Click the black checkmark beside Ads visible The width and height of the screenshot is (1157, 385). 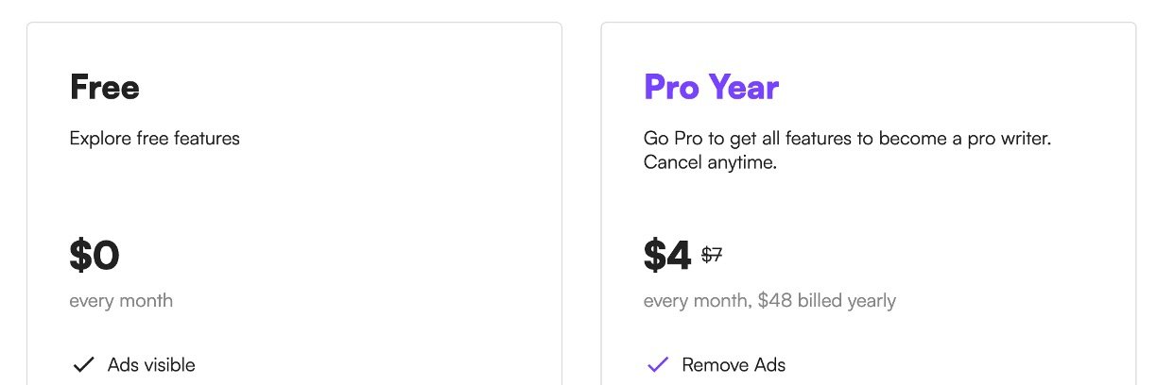[83, 365]
